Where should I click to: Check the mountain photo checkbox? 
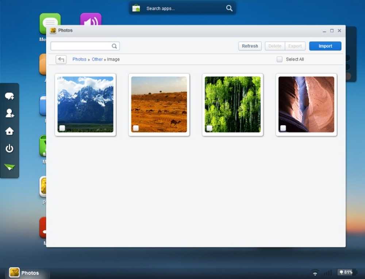(62, 128)
